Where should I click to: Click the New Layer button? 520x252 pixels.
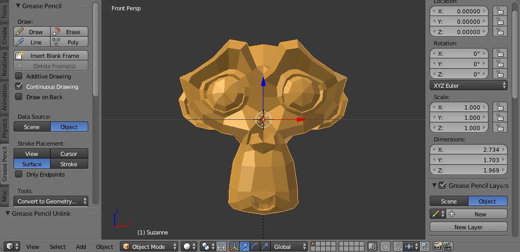pos(468,227)
